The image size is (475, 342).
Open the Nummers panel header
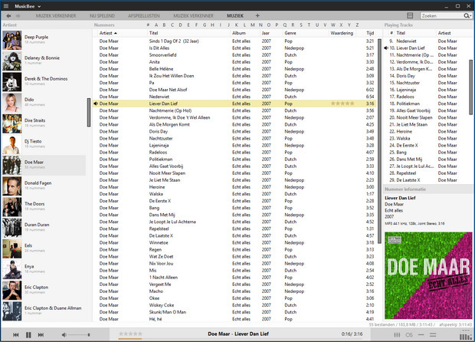(x=104, y=25)
